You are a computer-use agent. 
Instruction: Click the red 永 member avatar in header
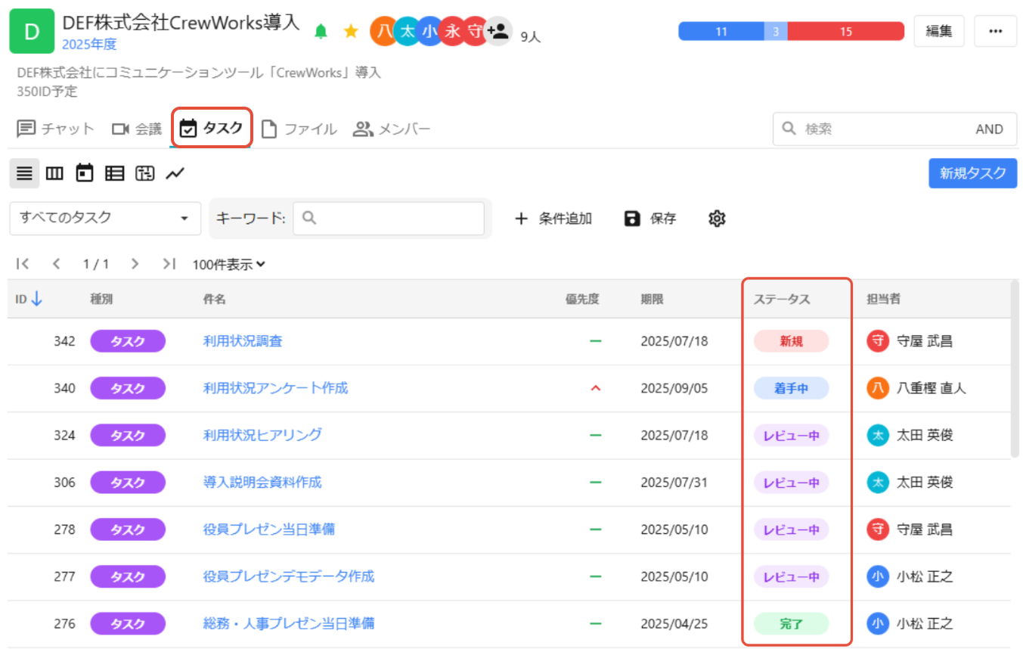pos(452,31)
